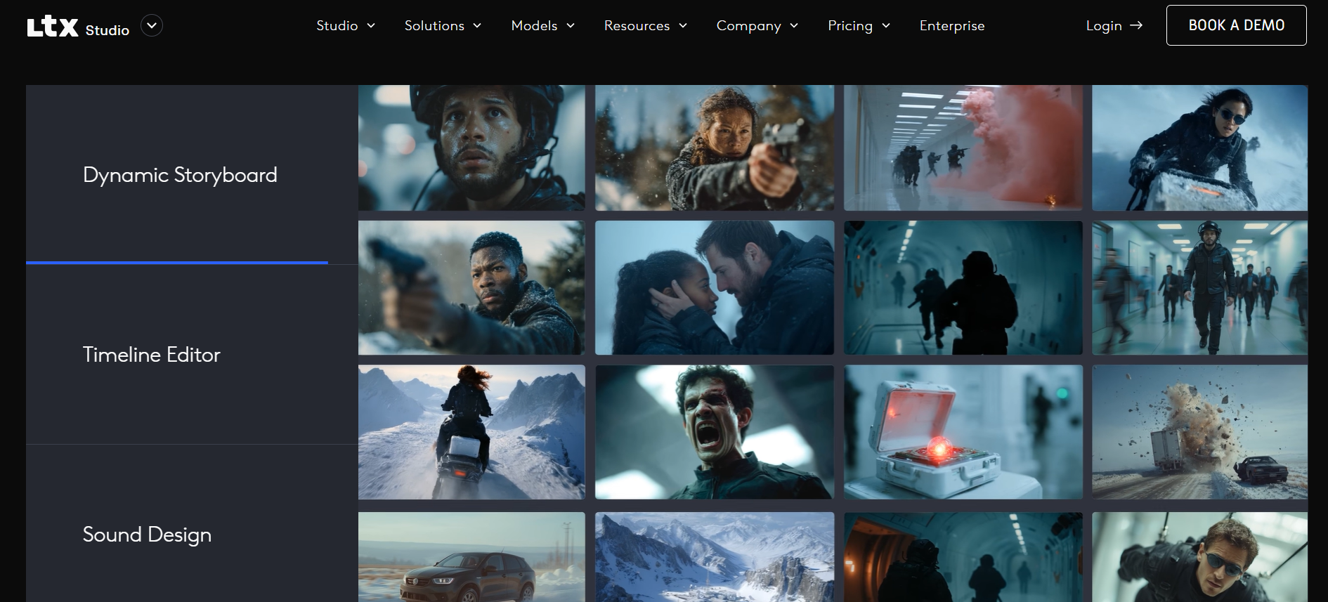Open the Enterprise page link

pos(952,25)
